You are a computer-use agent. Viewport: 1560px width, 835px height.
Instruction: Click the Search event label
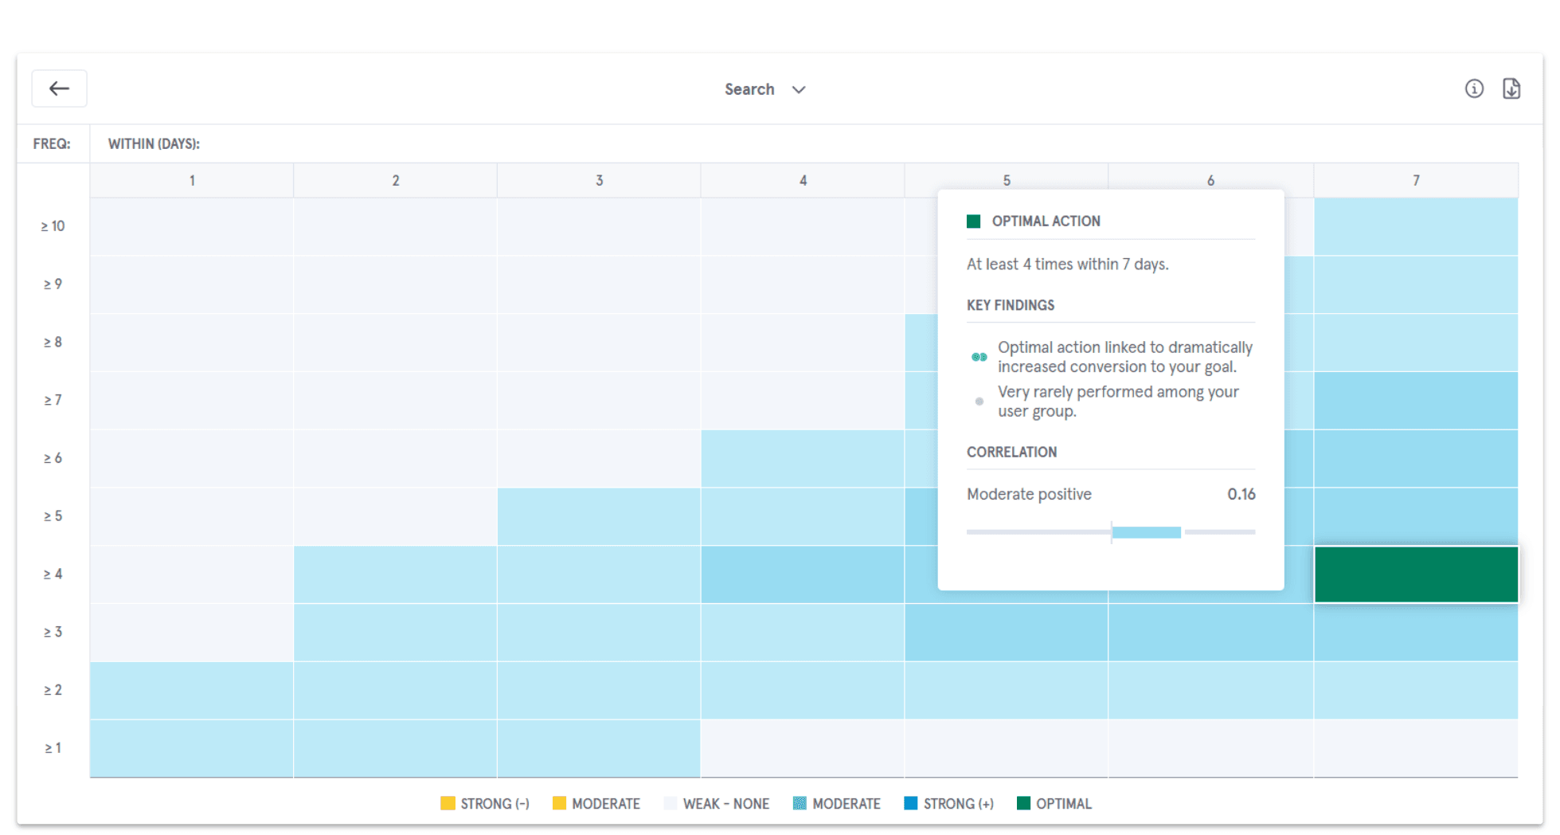click(x=749, y=89)
